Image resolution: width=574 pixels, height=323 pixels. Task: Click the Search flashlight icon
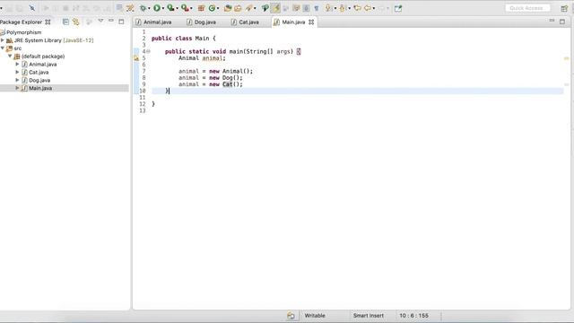coord(249,8)
